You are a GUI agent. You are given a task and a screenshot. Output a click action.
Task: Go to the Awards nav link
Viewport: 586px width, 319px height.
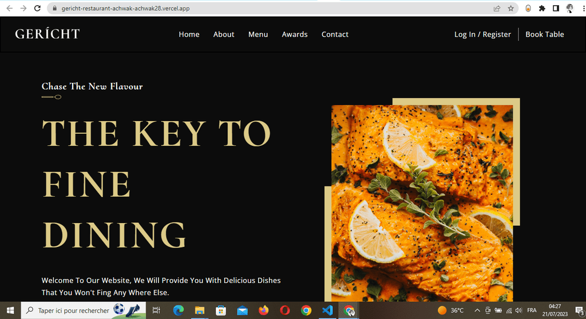pyautogui.click(x=295, y=34)
